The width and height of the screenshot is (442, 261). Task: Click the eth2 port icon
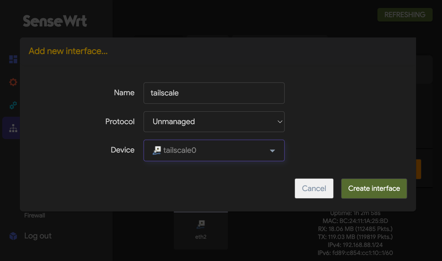201,224
